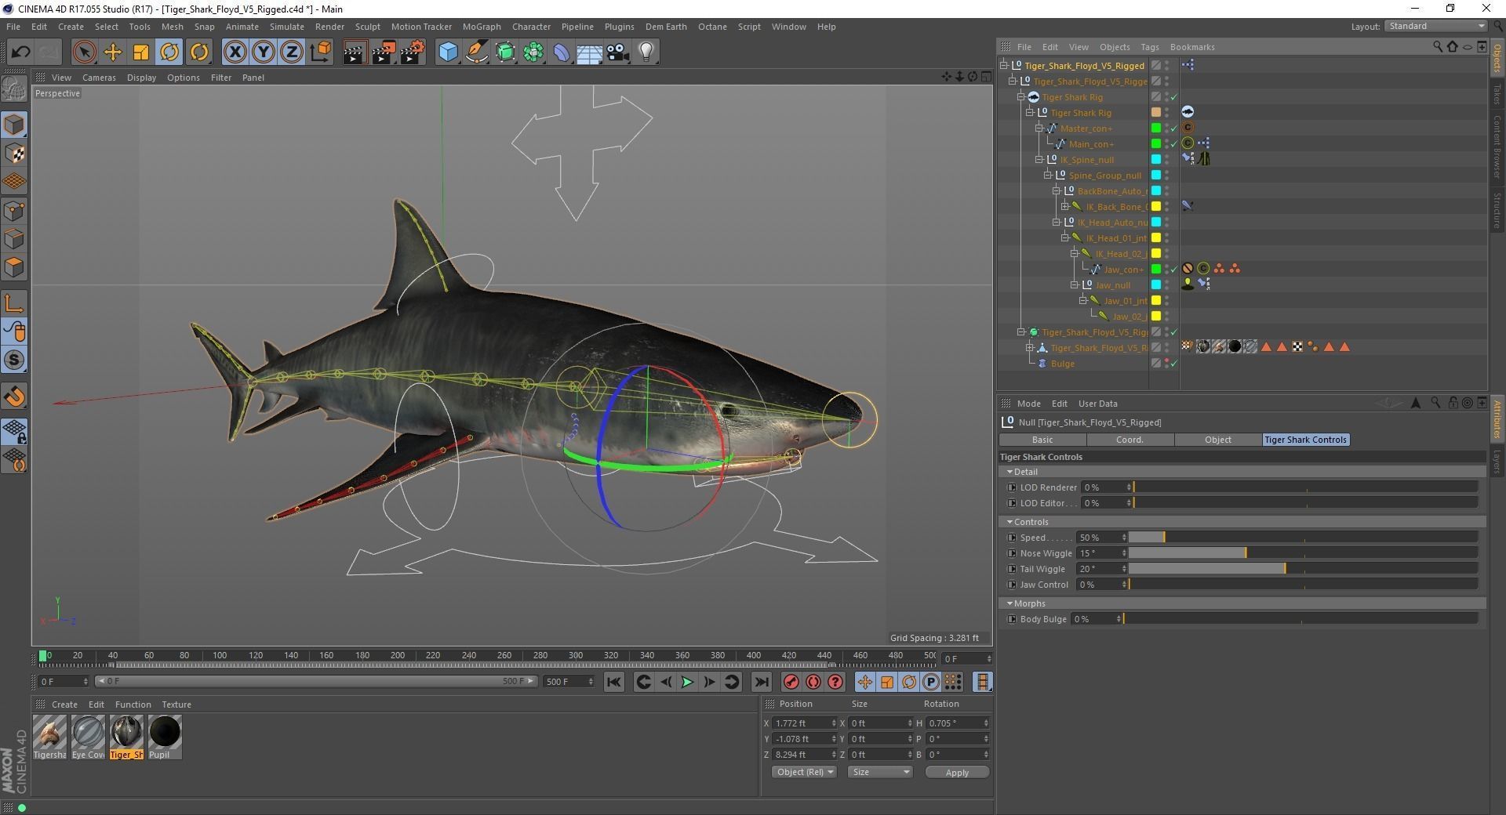Open the Basic attributes tab
This screenshot has height=815, width=1506.
(1042, 440)
